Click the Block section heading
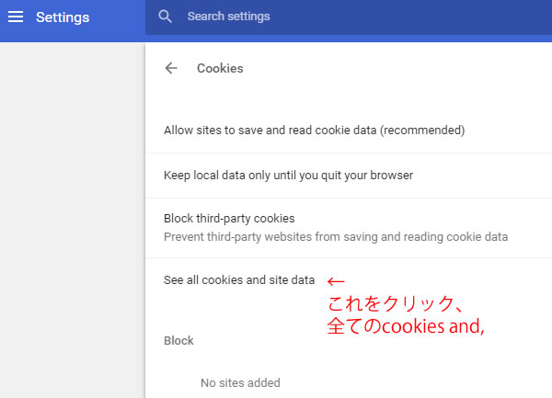This screenshot has width=552, height=398. point(178,341)
